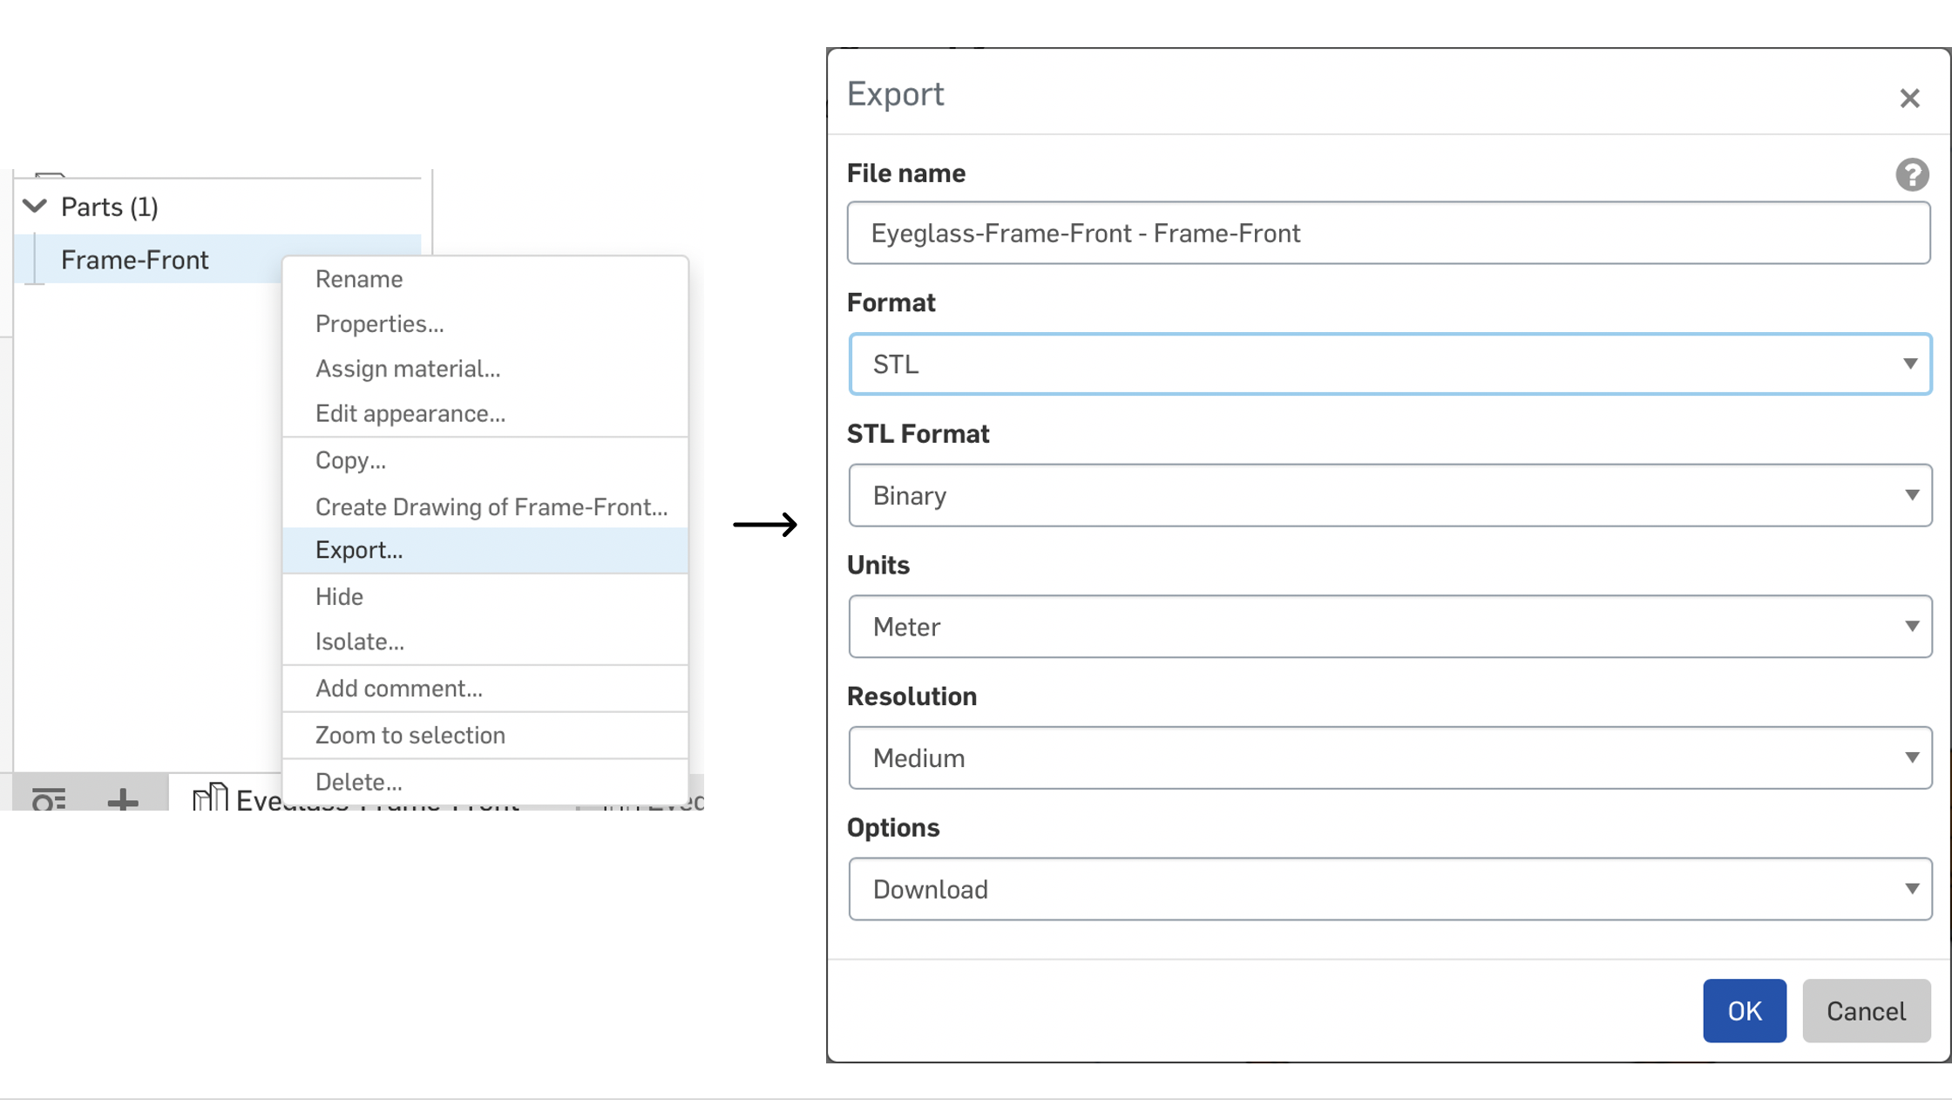Change the Resolution dropdown from Medium
The height and width of the screenshot is (1100, 1952).
pos(1390,758)
